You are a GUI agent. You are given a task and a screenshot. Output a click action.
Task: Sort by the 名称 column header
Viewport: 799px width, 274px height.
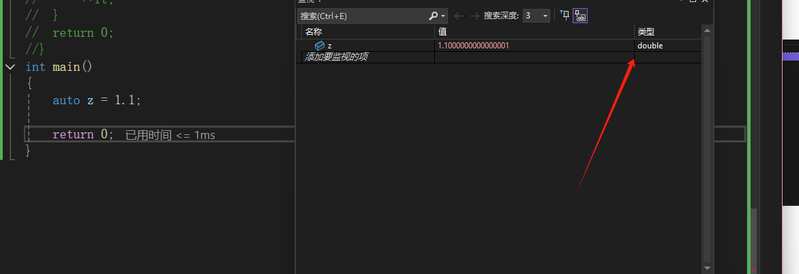(368, 31)
